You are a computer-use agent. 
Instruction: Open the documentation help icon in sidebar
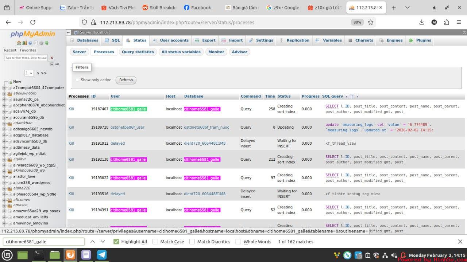[x=30, y=43]
